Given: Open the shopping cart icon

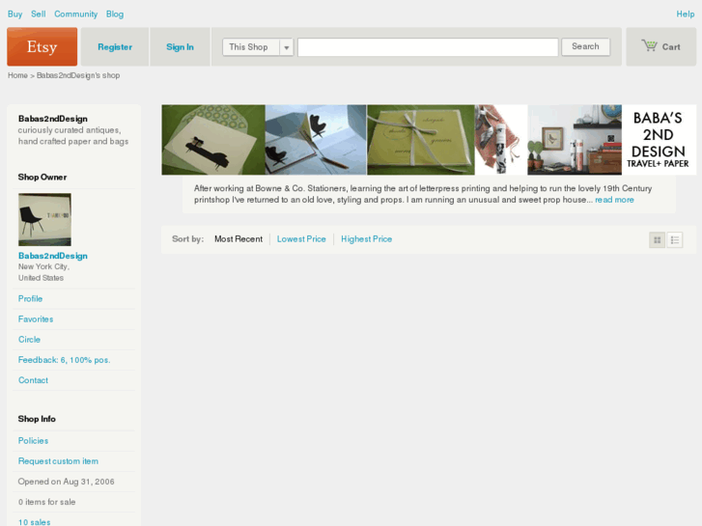Looking at the screenshot, I should click(x=649, y=45).
